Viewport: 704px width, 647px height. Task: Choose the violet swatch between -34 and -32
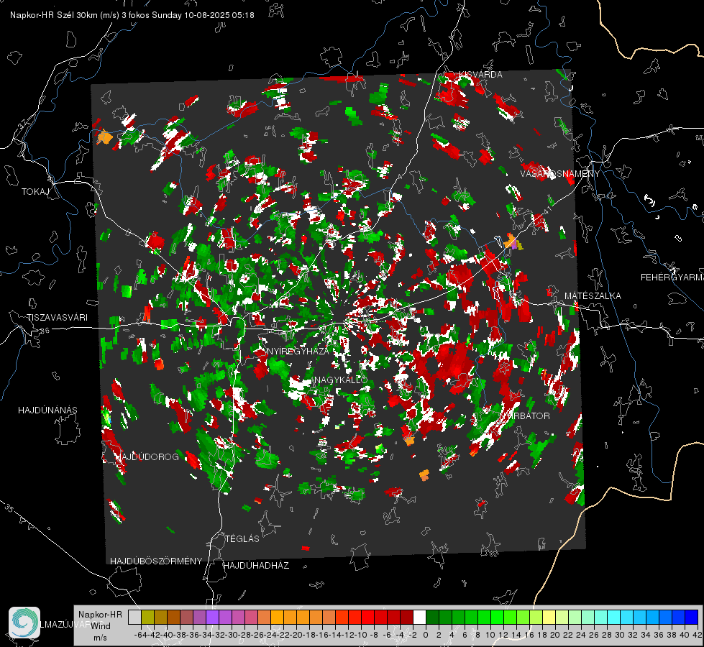(x=212, y=617)
